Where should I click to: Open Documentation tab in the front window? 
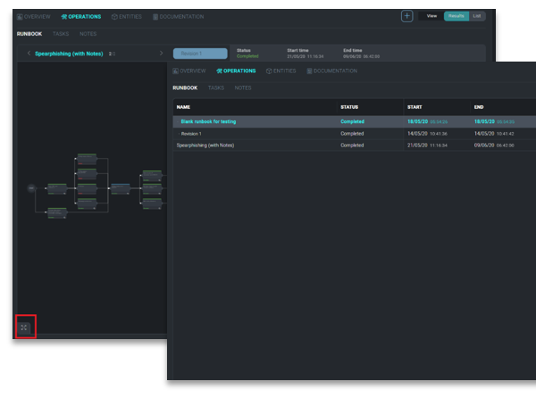click(x=330, y=70)
